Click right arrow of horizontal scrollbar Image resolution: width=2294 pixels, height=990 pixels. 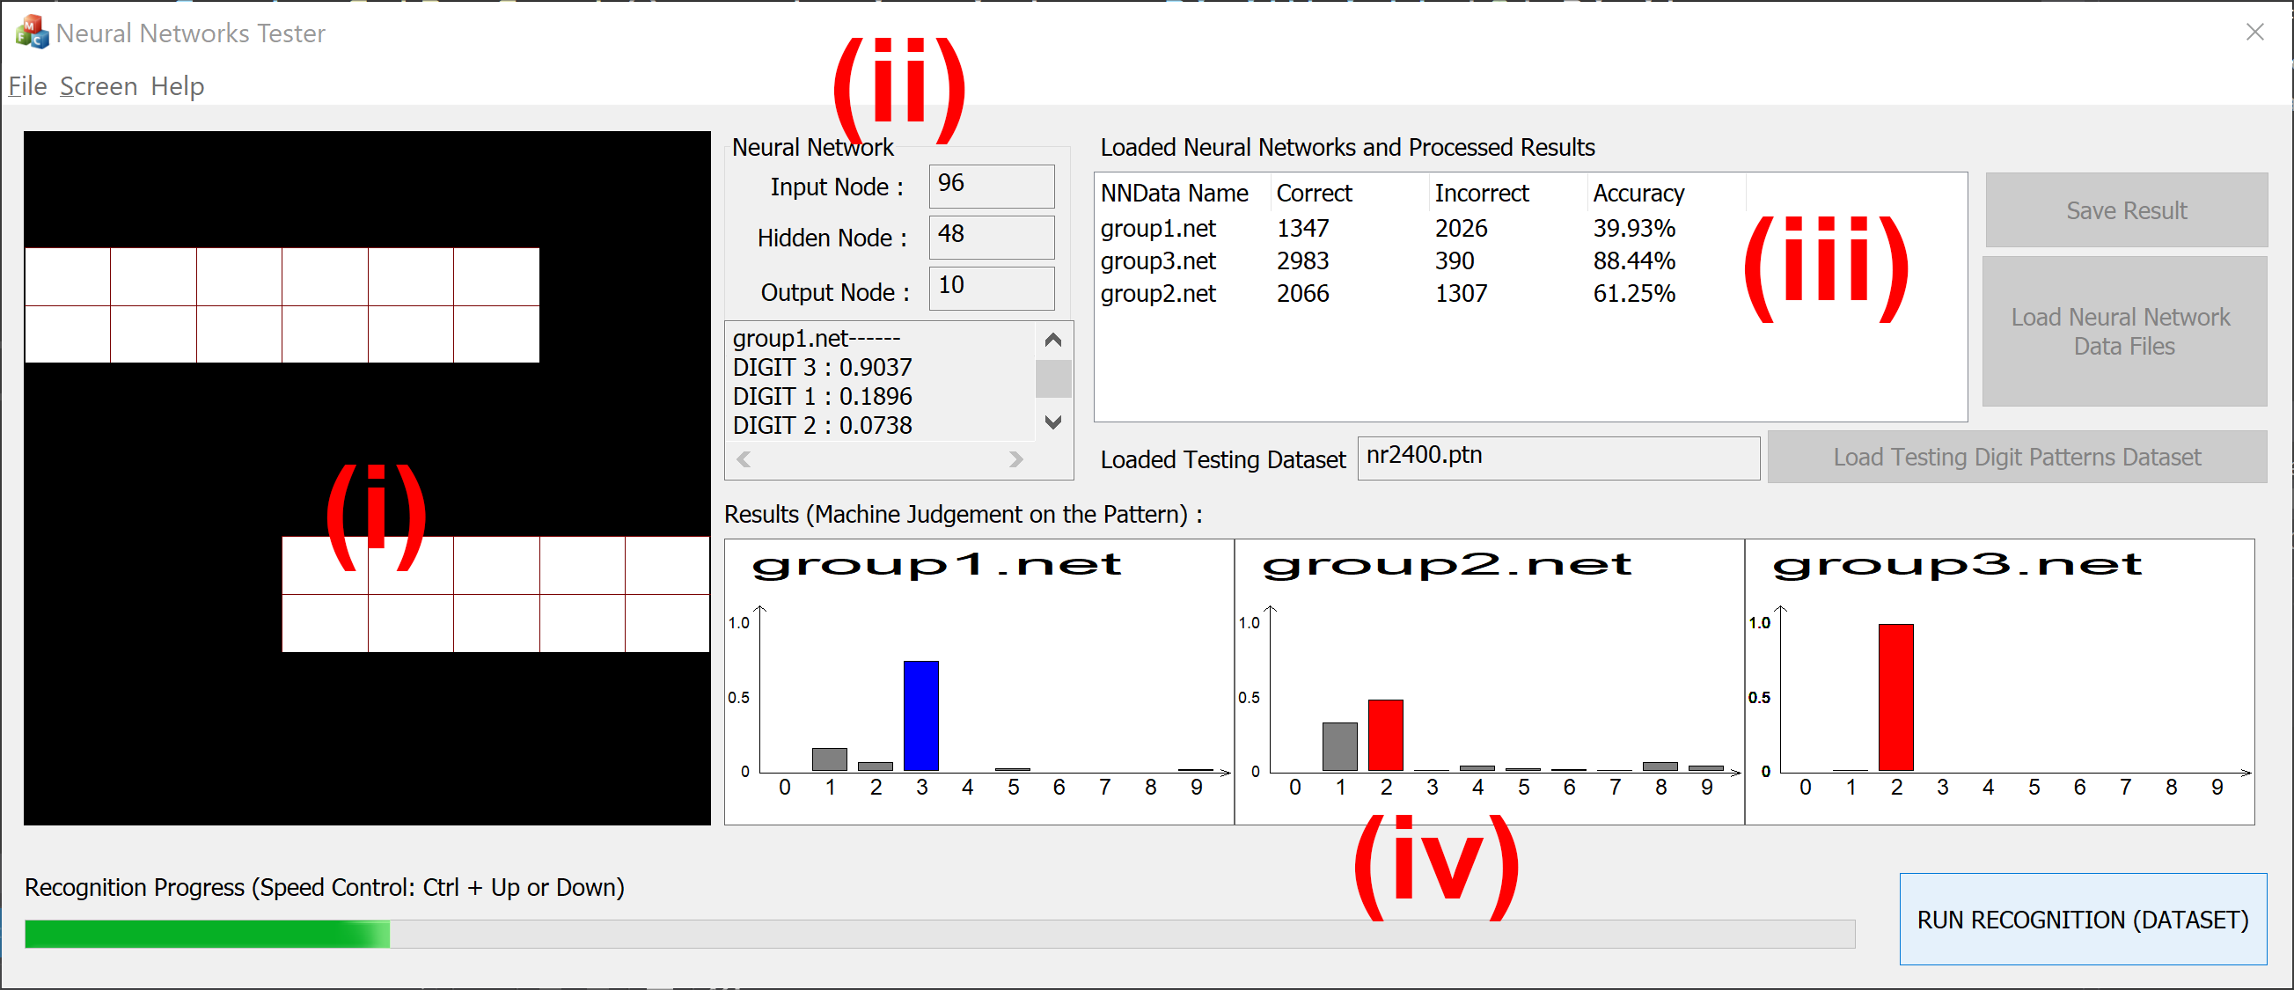tap(1015, 459)
